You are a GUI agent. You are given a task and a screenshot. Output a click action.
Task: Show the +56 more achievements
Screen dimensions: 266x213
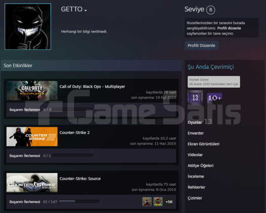169,202
